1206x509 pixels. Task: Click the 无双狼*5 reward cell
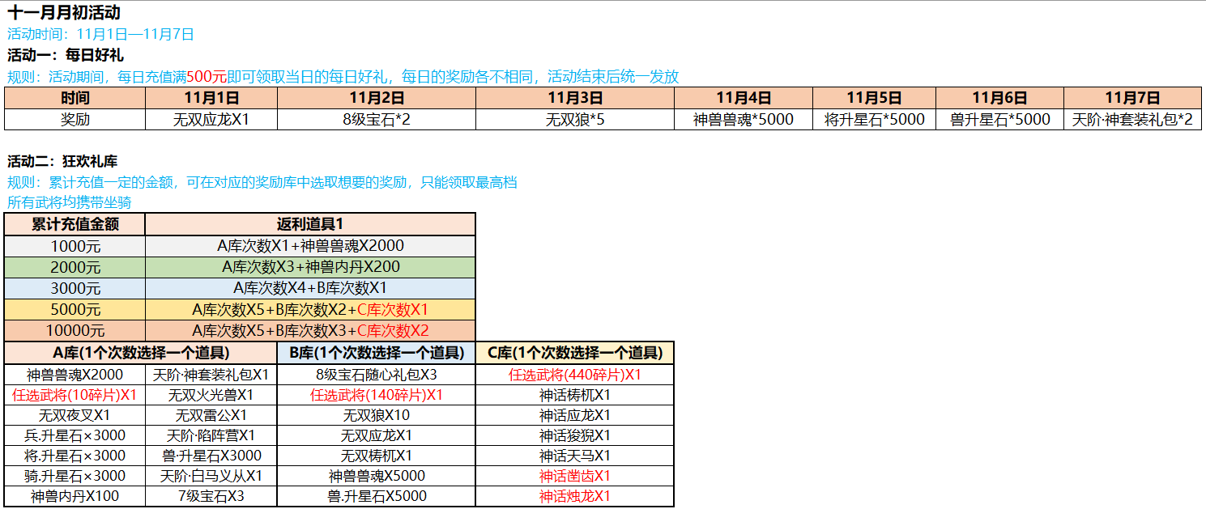575,120
